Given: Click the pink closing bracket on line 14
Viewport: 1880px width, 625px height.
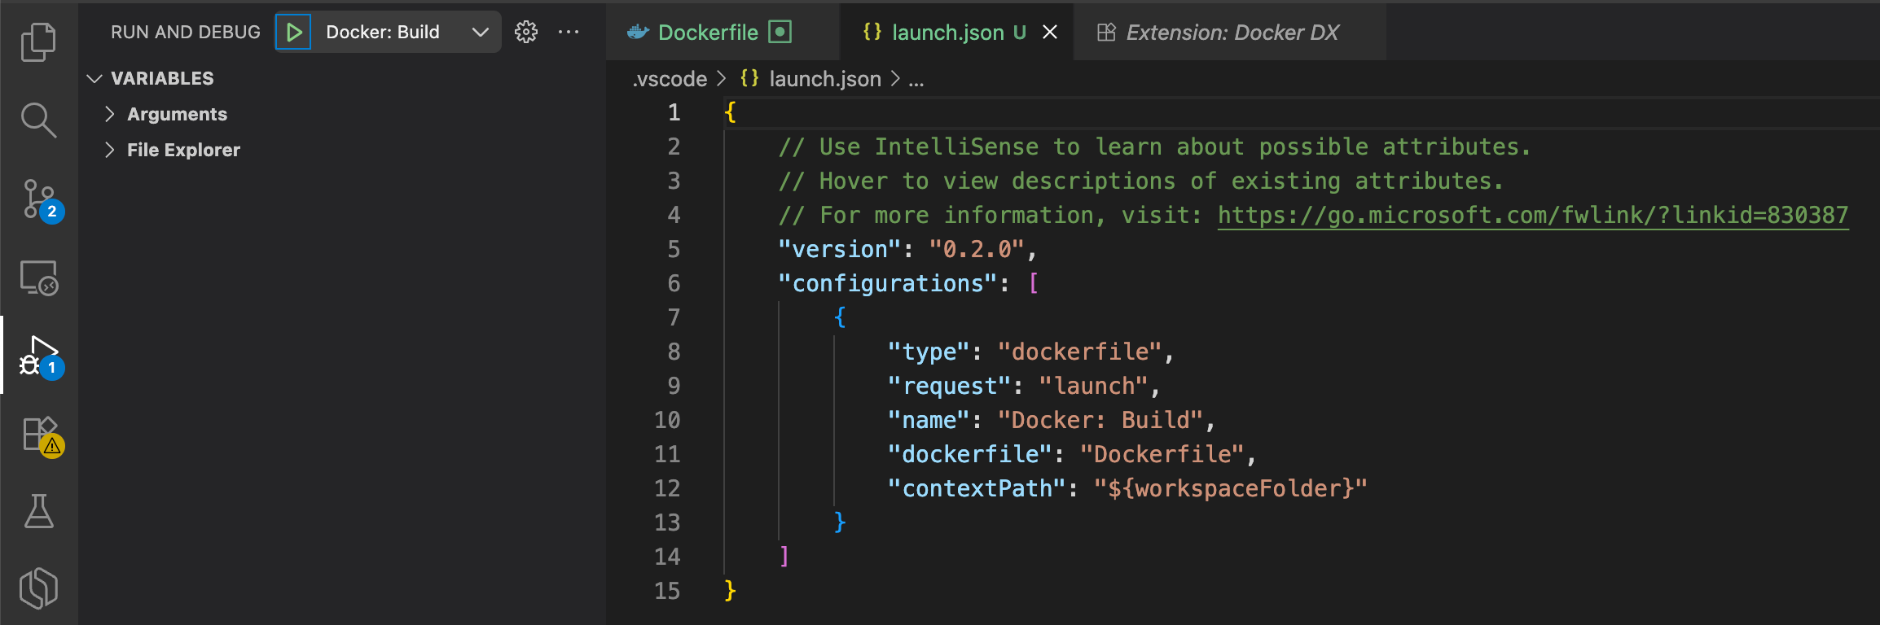Looking at the screenshot, I should pyautogui.click(x=784, y=557).
